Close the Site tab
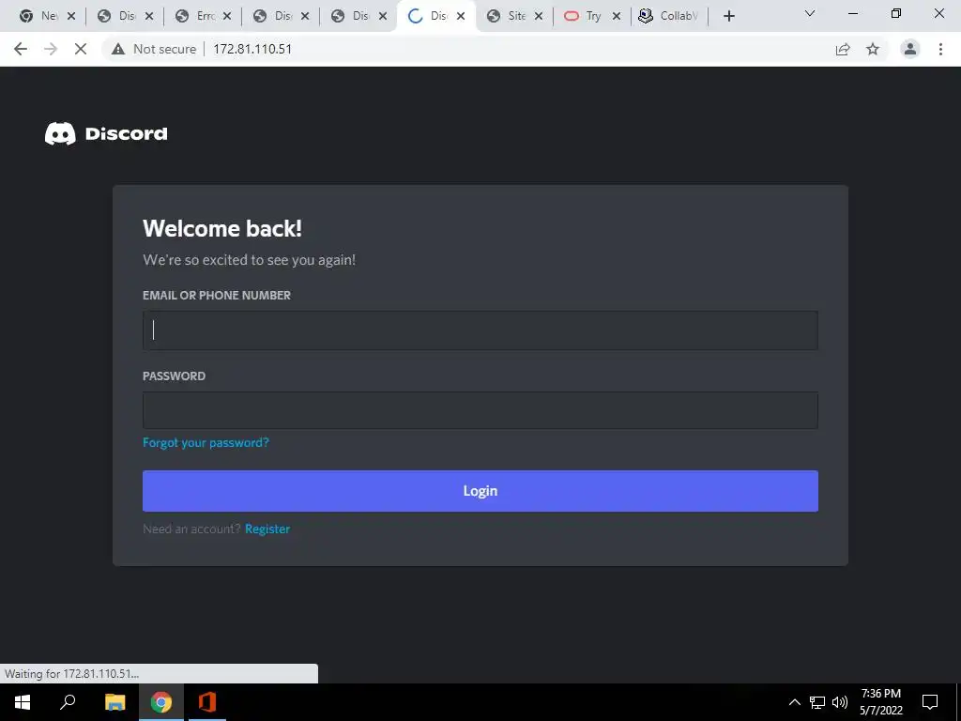The width and height of the screenshot is (961, 721). coord(539,16)
